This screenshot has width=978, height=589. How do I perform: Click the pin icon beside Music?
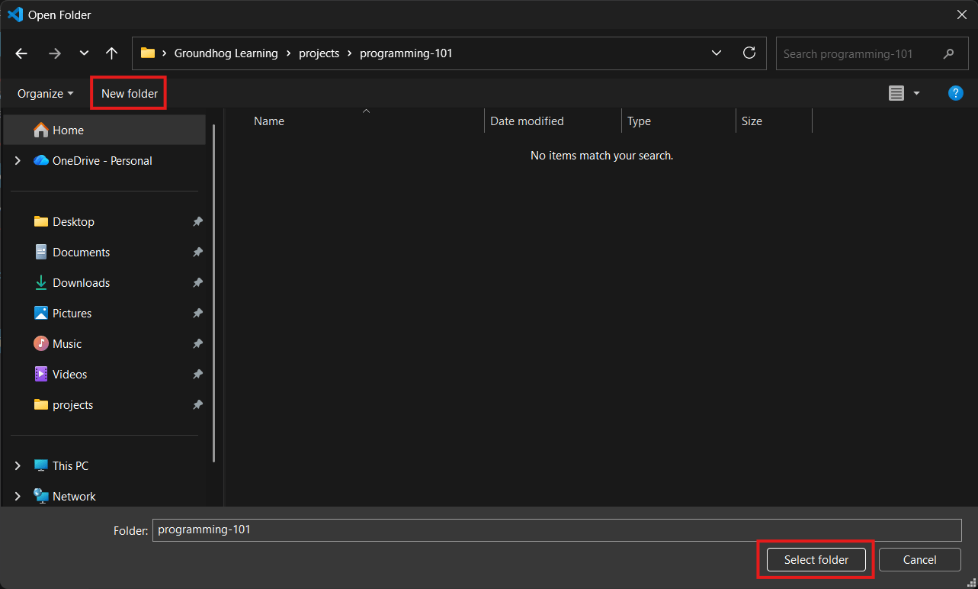[197, 344]
